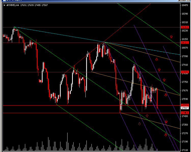Click the red 17845 price label
This screenshot has height=152, width=191.
coord(185,72)
